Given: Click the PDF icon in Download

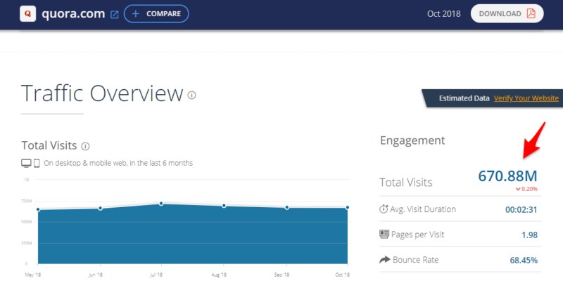Looking at the screenshot, I should pyautogui.click(x=531, y=13).
